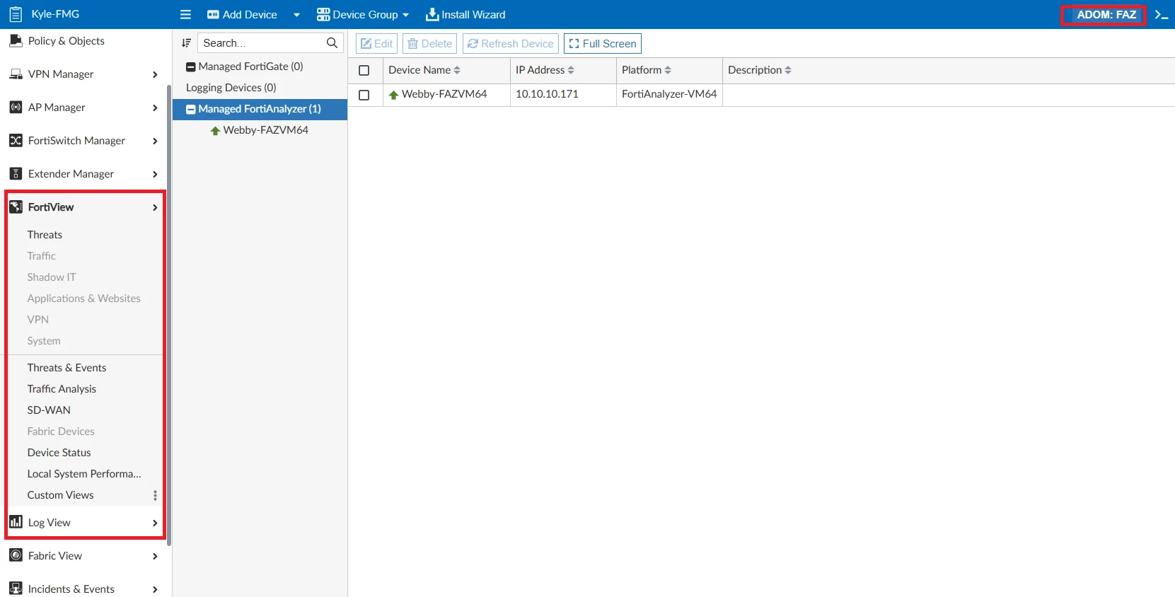Click the Policy & Objects icon
This screenshot has width=1175, height=597.
coord(16,41)
